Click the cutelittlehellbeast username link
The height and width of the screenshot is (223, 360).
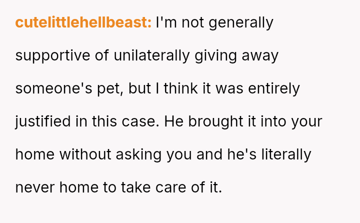[x=83, y=23]
